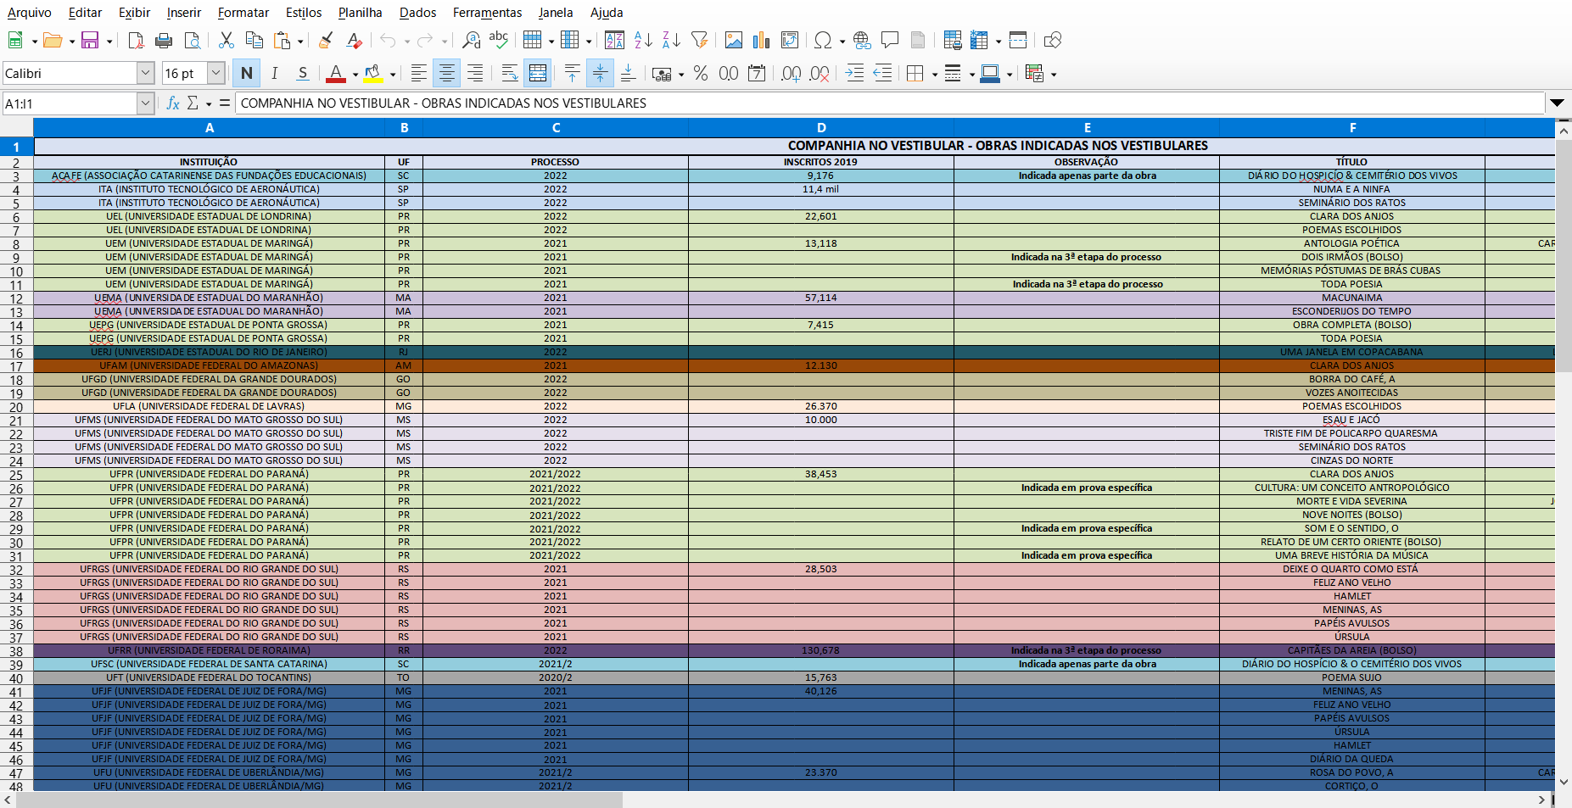The width and height of the screenshot is (1572, 808).
Task: Click the Clone Formatting paintbrush icon
Action: point(326,41)
